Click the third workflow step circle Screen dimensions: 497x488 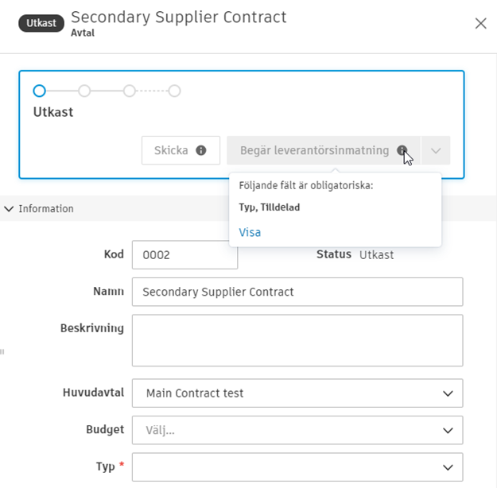coord(130,91)
